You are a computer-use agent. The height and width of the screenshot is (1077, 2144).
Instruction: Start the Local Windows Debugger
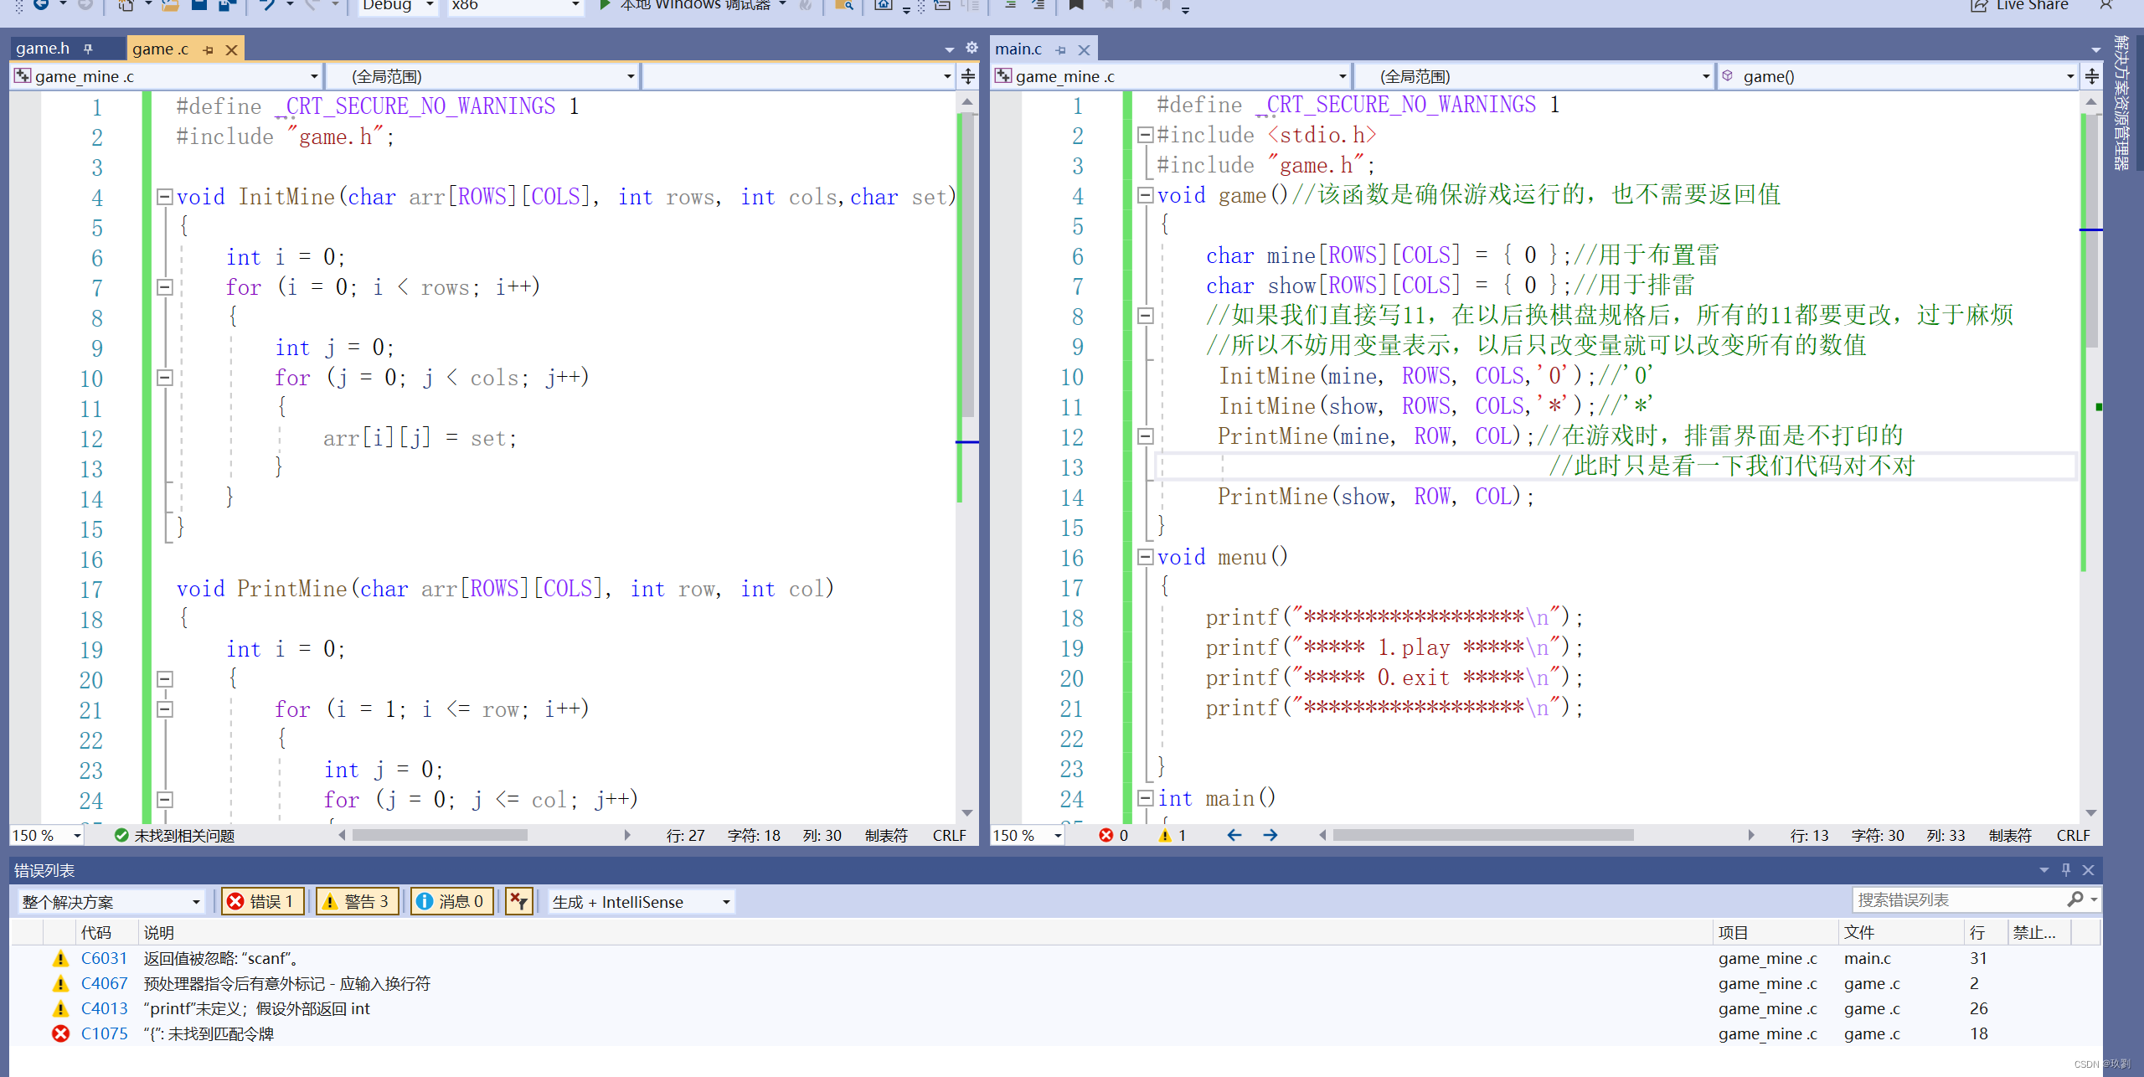coord(605,5)
